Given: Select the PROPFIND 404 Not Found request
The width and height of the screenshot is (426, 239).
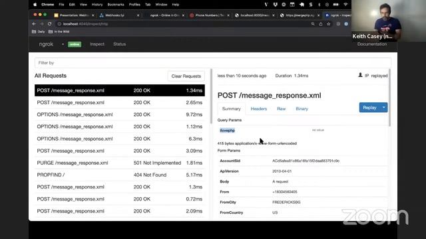Looking at the screenshot, I should (x=120, y=175).
